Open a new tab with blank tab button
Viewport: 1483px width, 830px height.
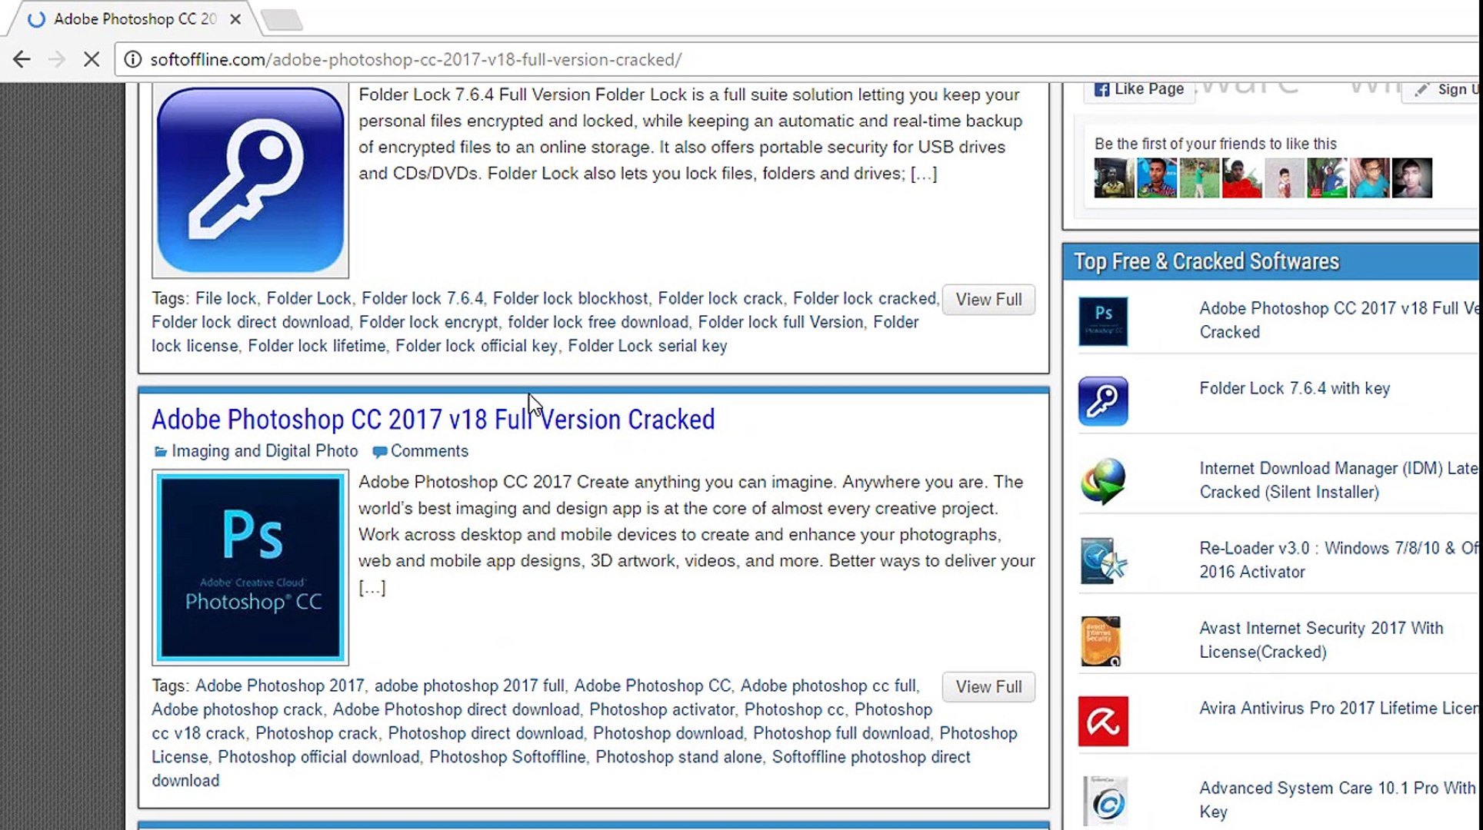pos(282,20)
